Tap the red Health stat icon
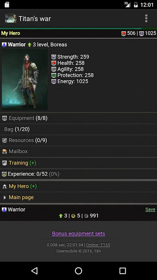The image size is (157, 280). click(x=54, y=63)
